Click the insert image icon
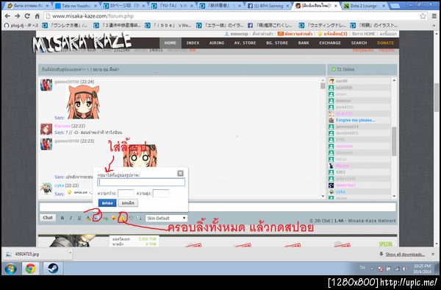The width and height of the screenshot is (441, 290). pyautogui.click(x=96, y=218)
